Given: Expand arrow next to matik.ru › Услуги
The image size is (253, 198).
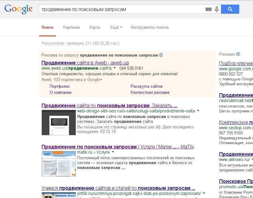Looking at the screenshot, I should (x=113, y=152).
